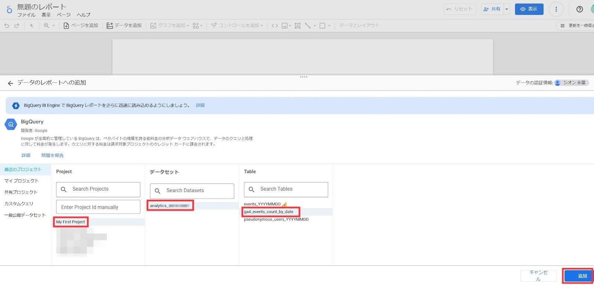Screen dimensions: 594x287
Task: Click 詳細 link under BigQuery description
Action: pos(26,155)
